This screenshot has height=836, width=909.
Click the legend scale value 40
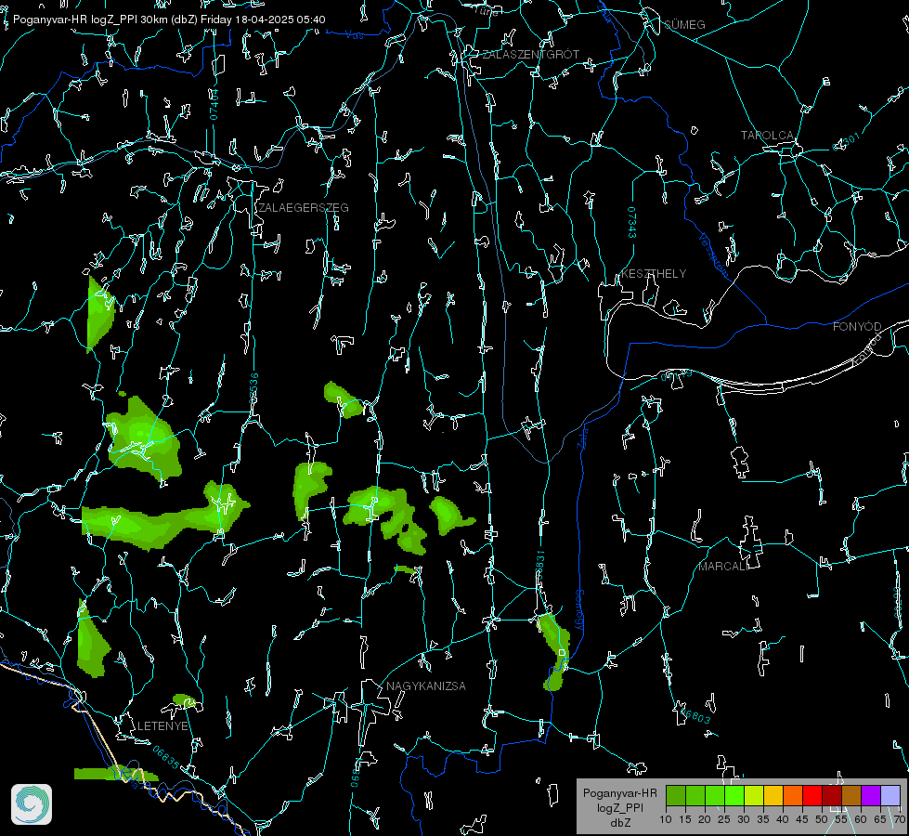[x=783, y=820]
